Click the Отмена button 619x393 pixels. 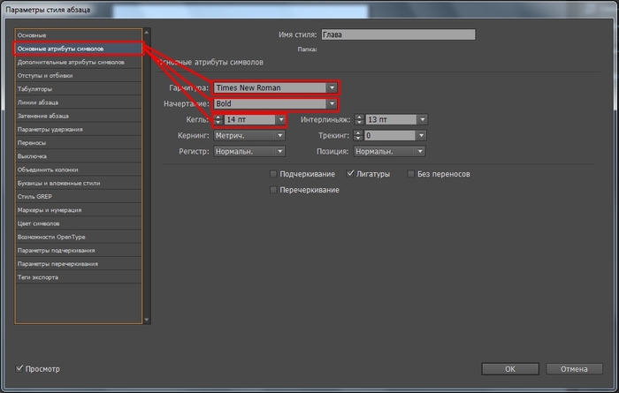[x=574, y=368]
